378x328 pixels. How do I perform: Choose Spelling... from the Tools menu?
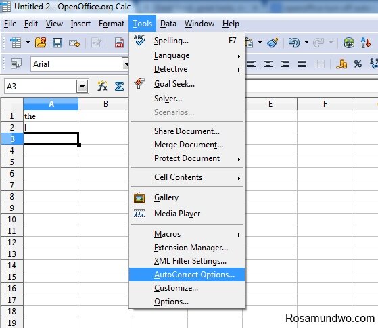tap(187, 41)
